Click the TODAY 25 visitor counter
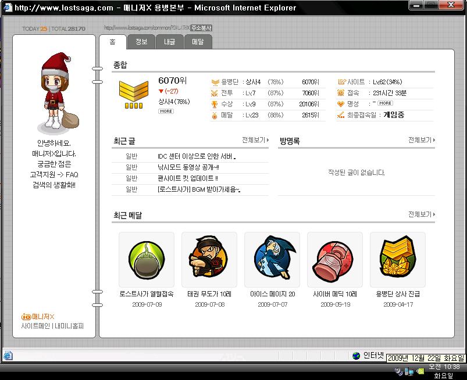467x380 pixels. [x=34, y=29]
